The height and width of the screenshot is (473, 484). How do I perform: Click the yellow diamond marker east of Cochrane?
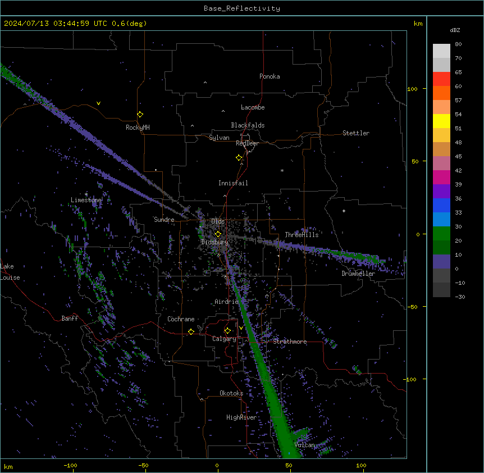click(x=191, y=331)
